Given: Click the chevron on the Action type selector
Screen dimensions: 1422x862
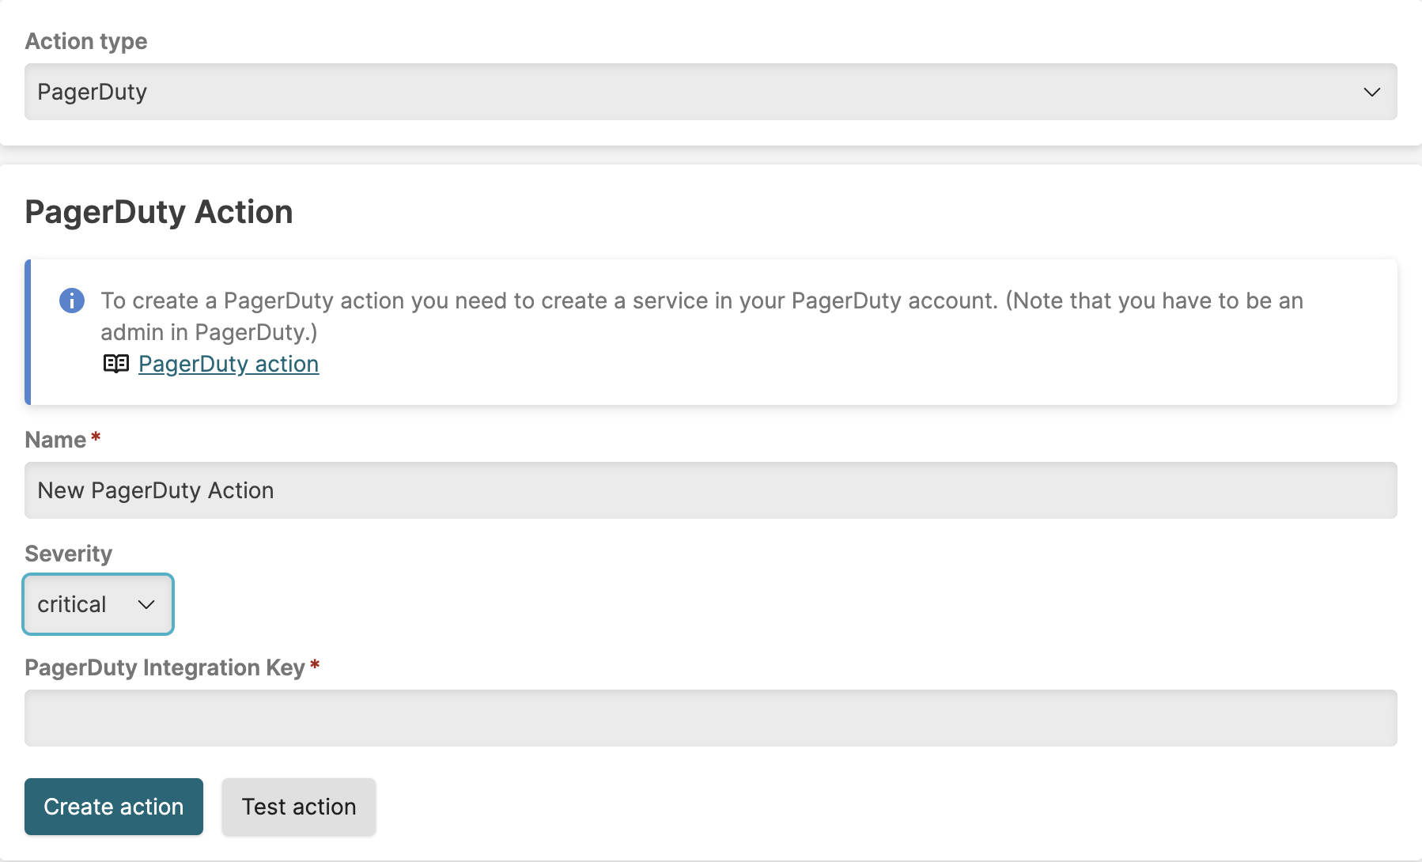Looking at the screenshot, I should coord(1373,91).
